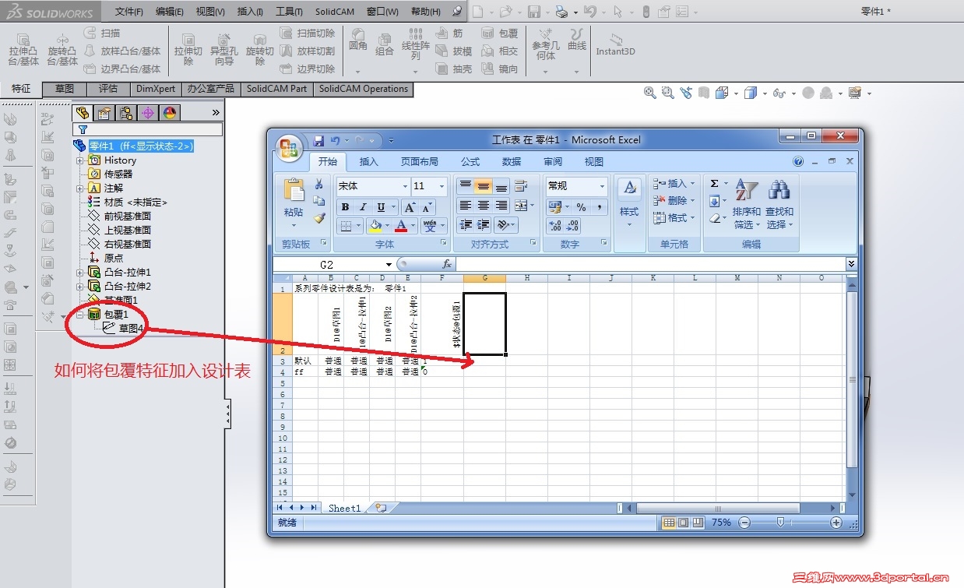Select the 前视基准面 plane in the tree

coord(128,217)
